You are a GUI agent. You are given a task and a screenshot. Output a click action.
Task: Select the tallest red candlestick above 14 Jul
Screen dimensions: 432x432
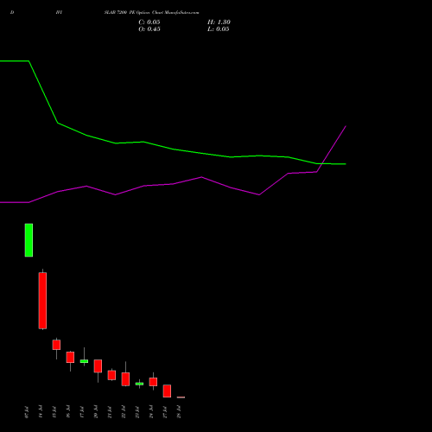[42, 301]
